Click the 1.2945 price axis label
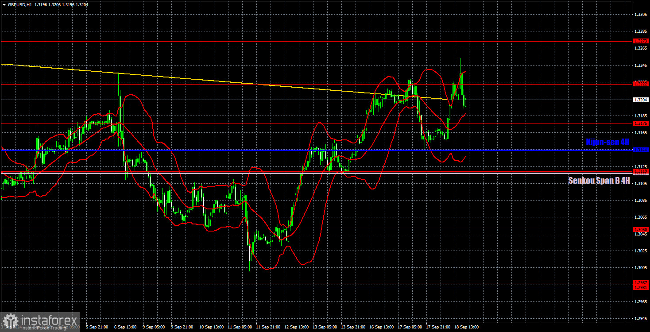 coord(641,319)
